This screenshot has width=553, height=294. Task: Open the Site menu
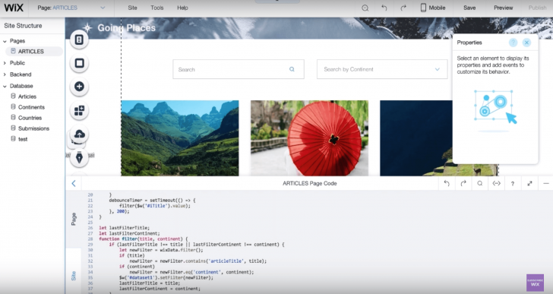click(x=132, y=8)
